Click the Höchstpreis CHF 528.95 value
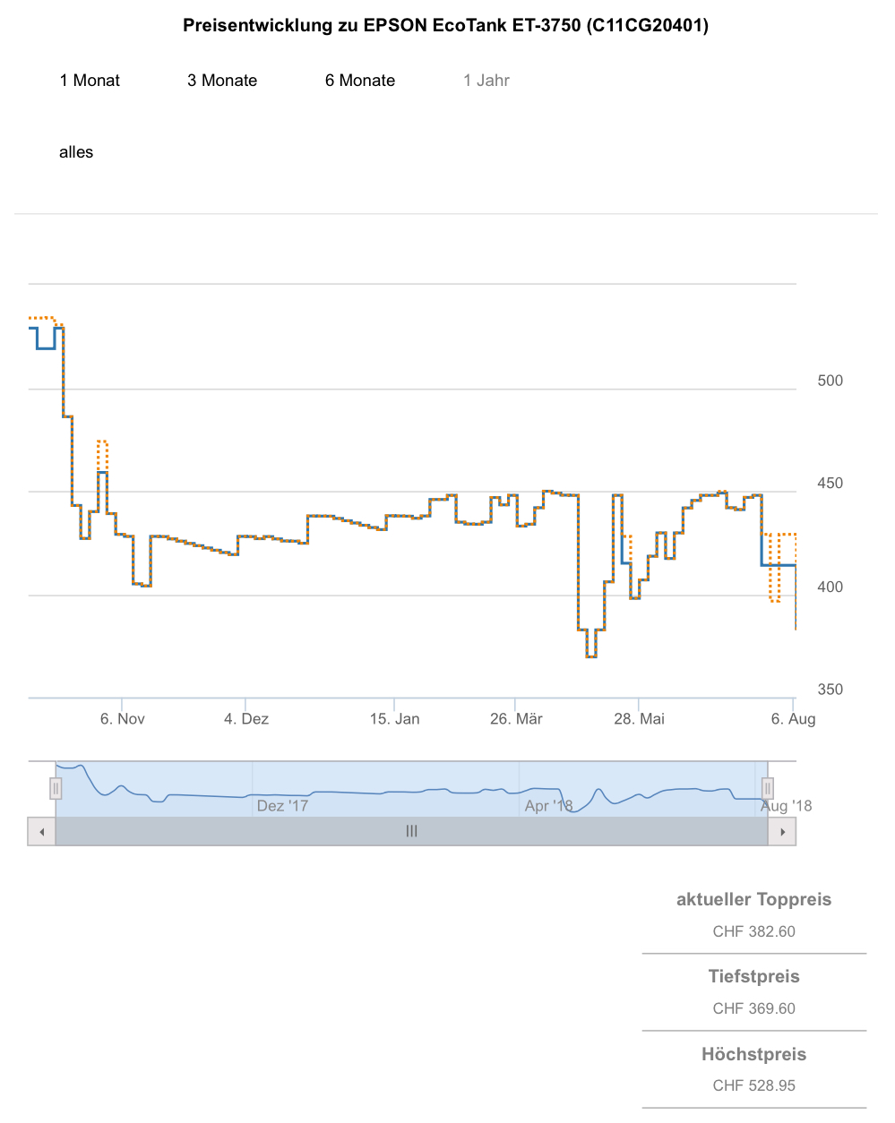Screen dimensions: 895x1123 coord(754,1085)
